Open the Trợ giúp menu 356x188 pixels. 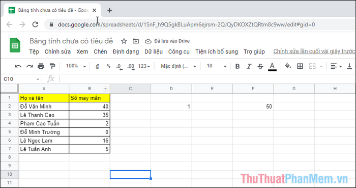click(x=254, y=52)
